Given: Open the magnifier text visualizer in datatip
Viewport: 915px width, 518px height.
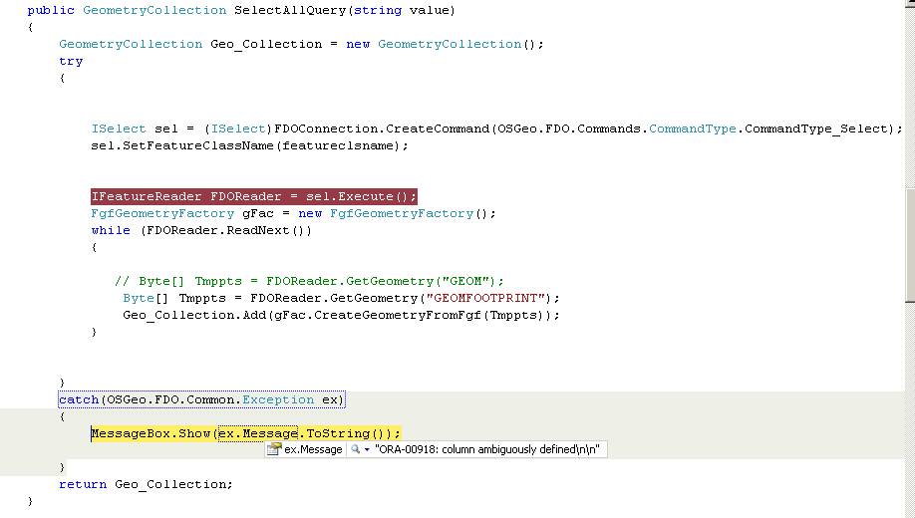Looking at the screenshot, I should [355, 449].
